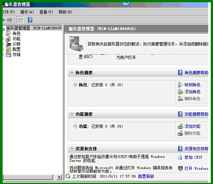Collapse the 资源和支持 section

point(72,149)
